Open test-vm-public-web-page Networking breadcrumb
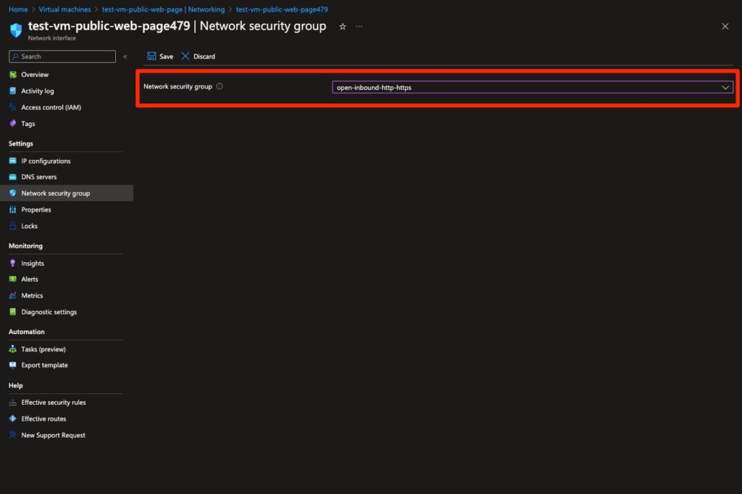742x494 pixels. click(163, 9)
